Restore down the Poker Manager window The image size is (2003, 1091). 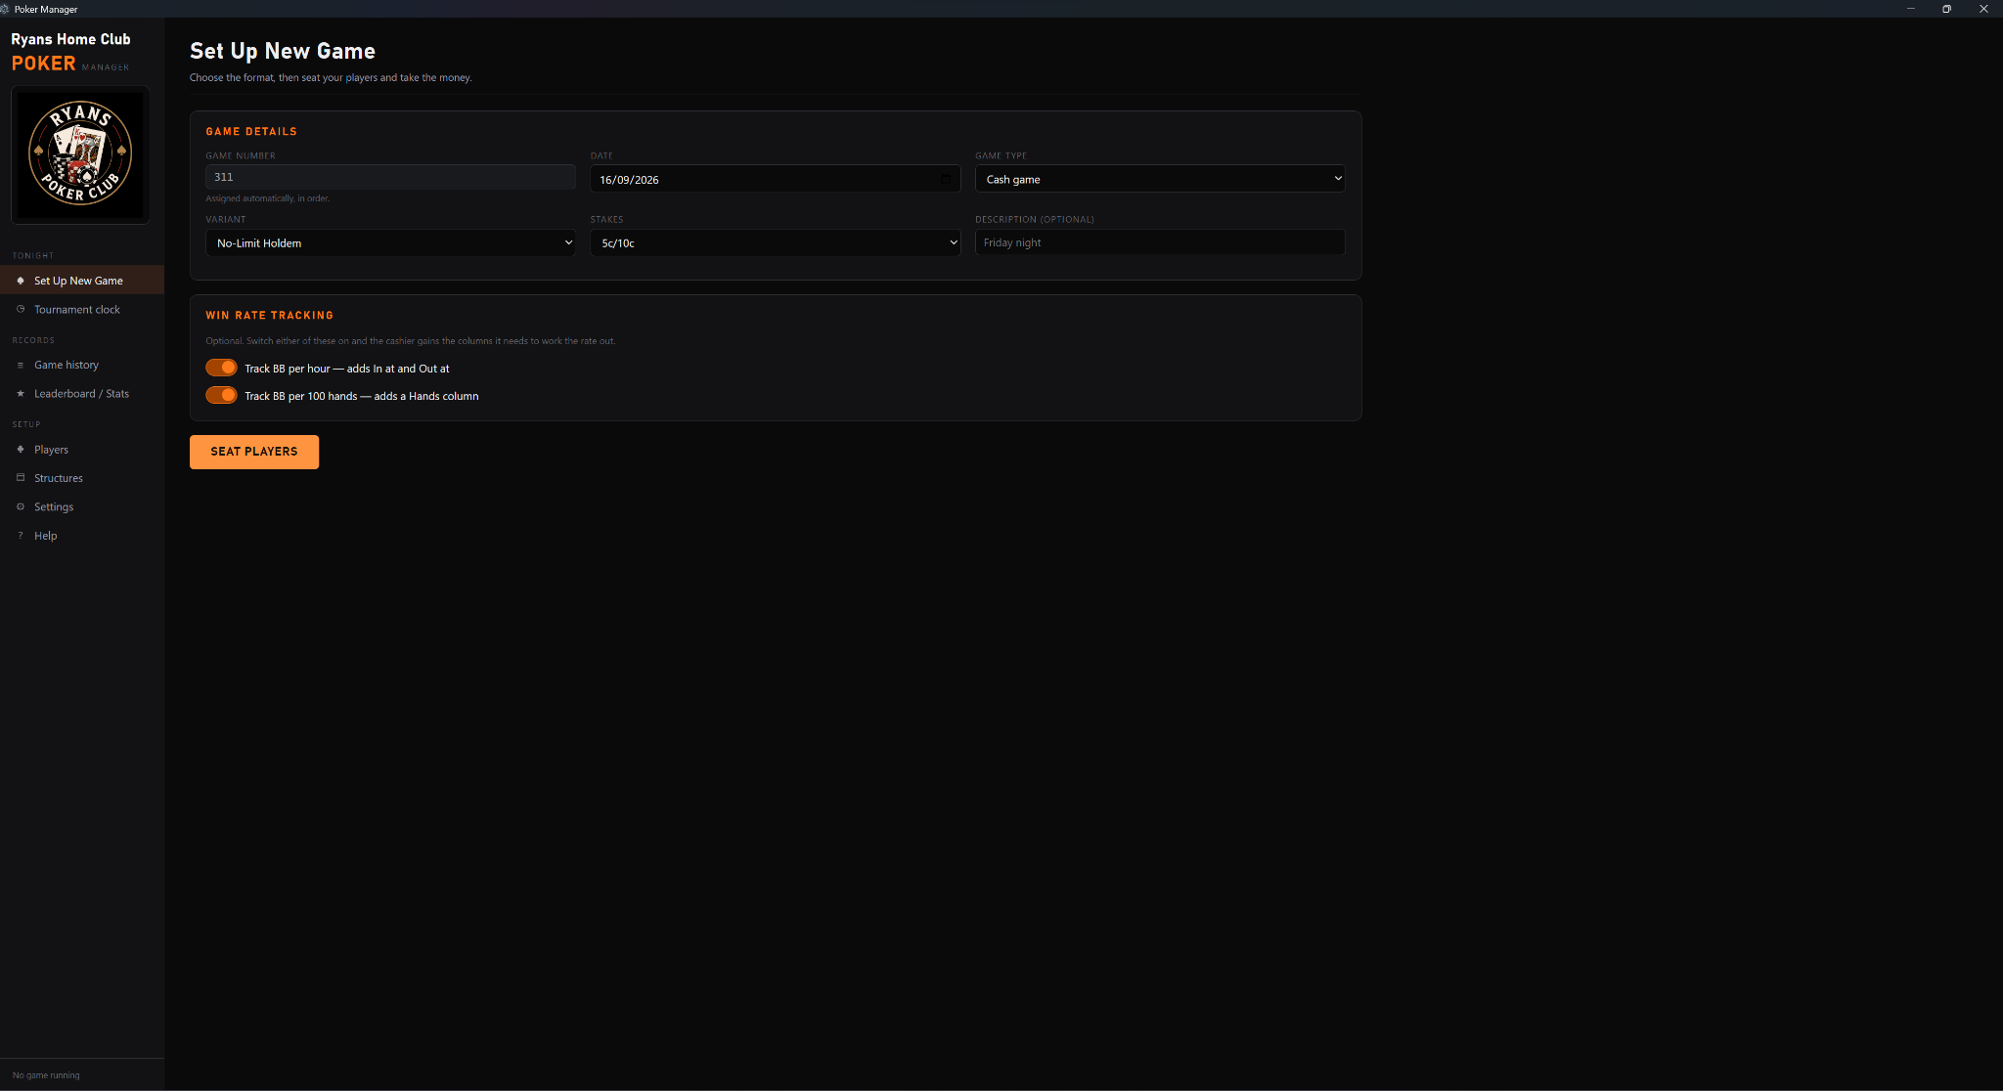1946,9
